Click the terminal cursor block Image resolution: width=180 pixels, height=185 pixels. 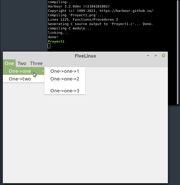tap(49, 46)
